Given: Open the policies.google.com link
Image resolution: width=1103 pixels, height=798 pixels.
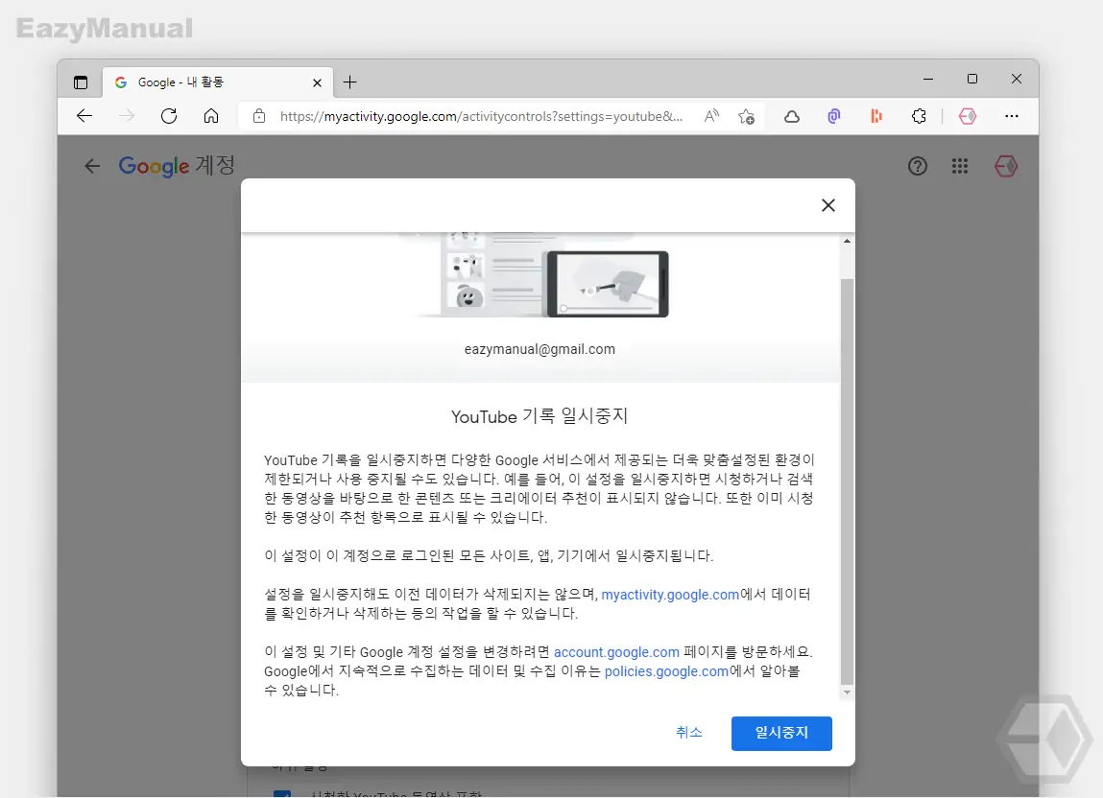Looking at the screenshot, I should 666,671.
